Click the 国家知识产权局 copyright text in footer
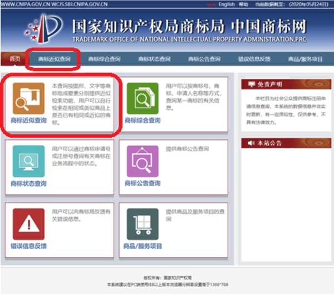This screenshot has height=295, width=334. [x=178, y=278]
